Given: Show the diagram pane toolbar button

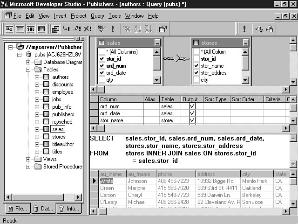Looking at the screenshot, I should pos(9,29).
